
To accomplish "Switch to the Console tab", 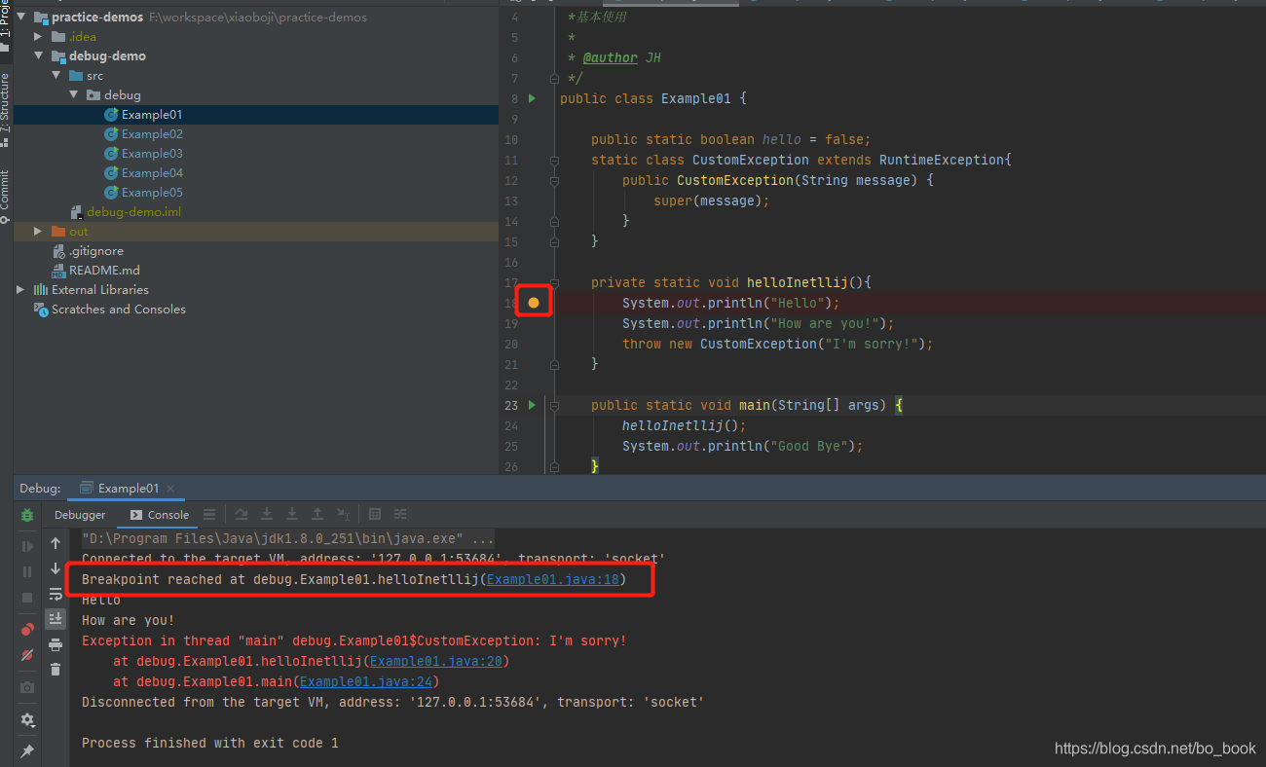I will 160,515.
